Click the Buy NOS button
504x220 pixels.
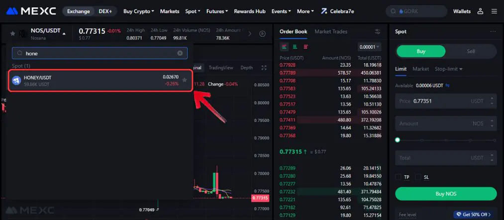pos(446,194)
